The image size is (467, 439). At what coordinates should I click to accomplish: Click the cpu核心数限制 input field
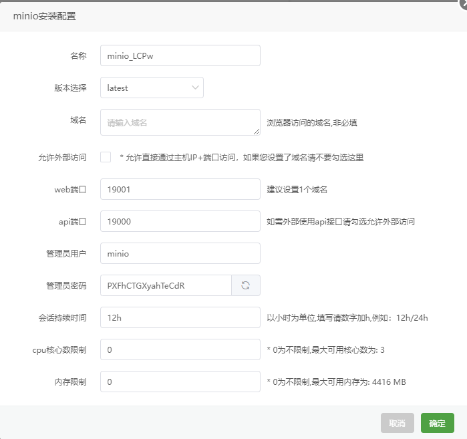[x=180, y=349]
